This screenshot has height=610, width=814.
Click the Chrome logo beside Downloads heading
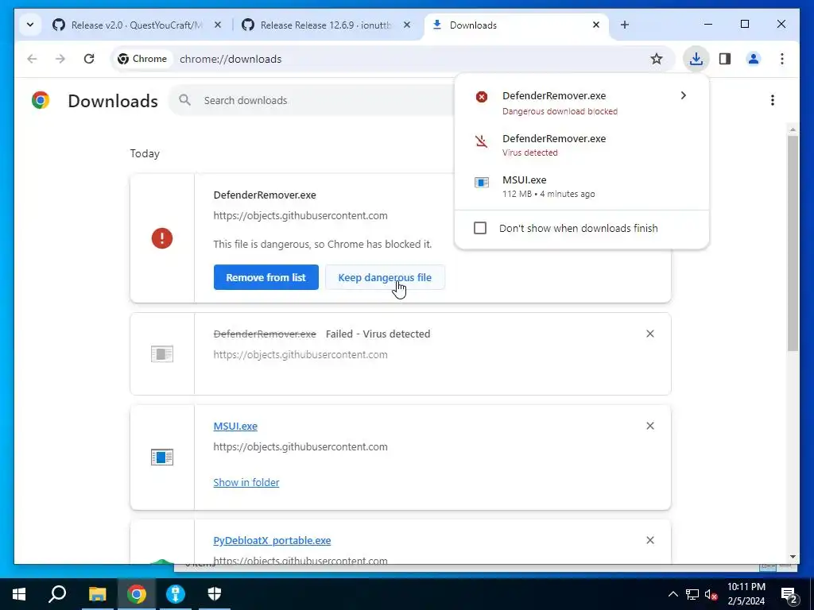[40, 100]
